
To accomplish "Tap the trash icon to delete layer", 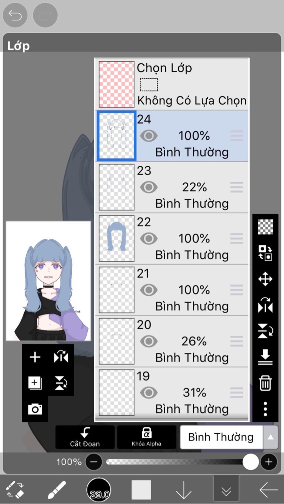I will (x=265, y=383).
